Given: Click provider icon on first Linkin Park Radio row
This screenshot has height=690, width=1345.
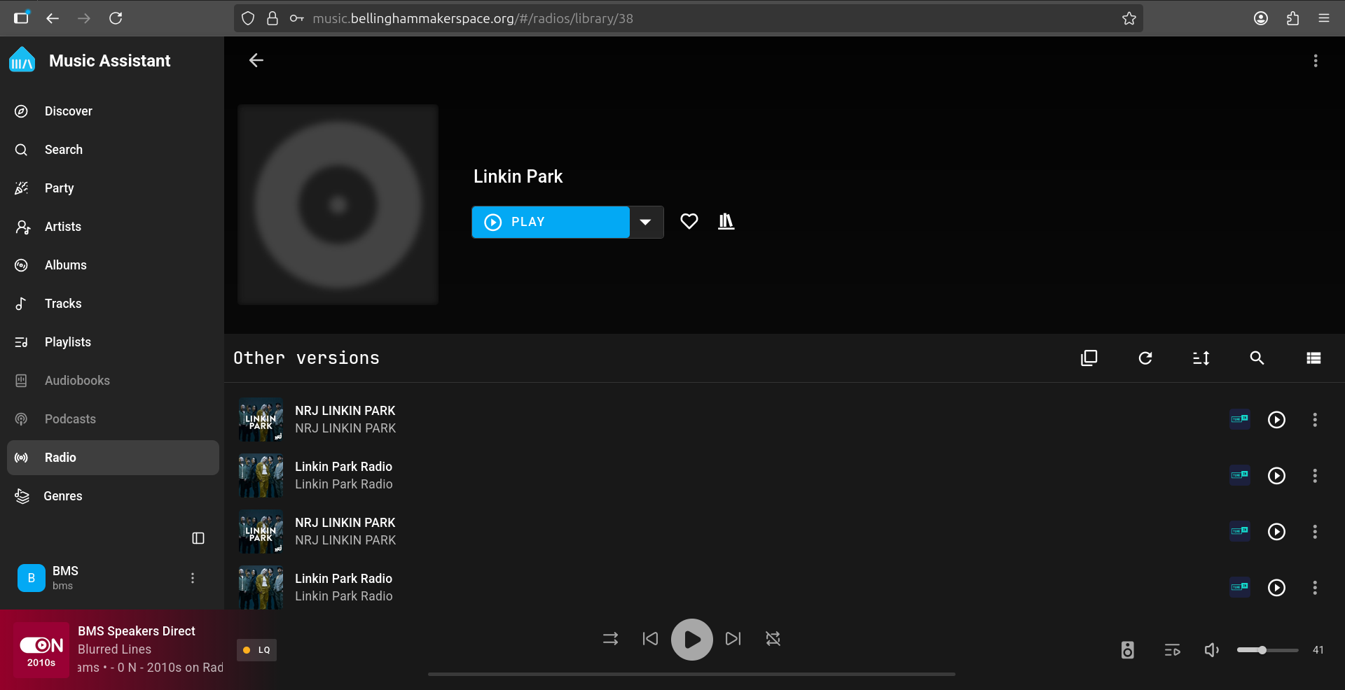Looking at the screenshot, I should (1240, 475).
